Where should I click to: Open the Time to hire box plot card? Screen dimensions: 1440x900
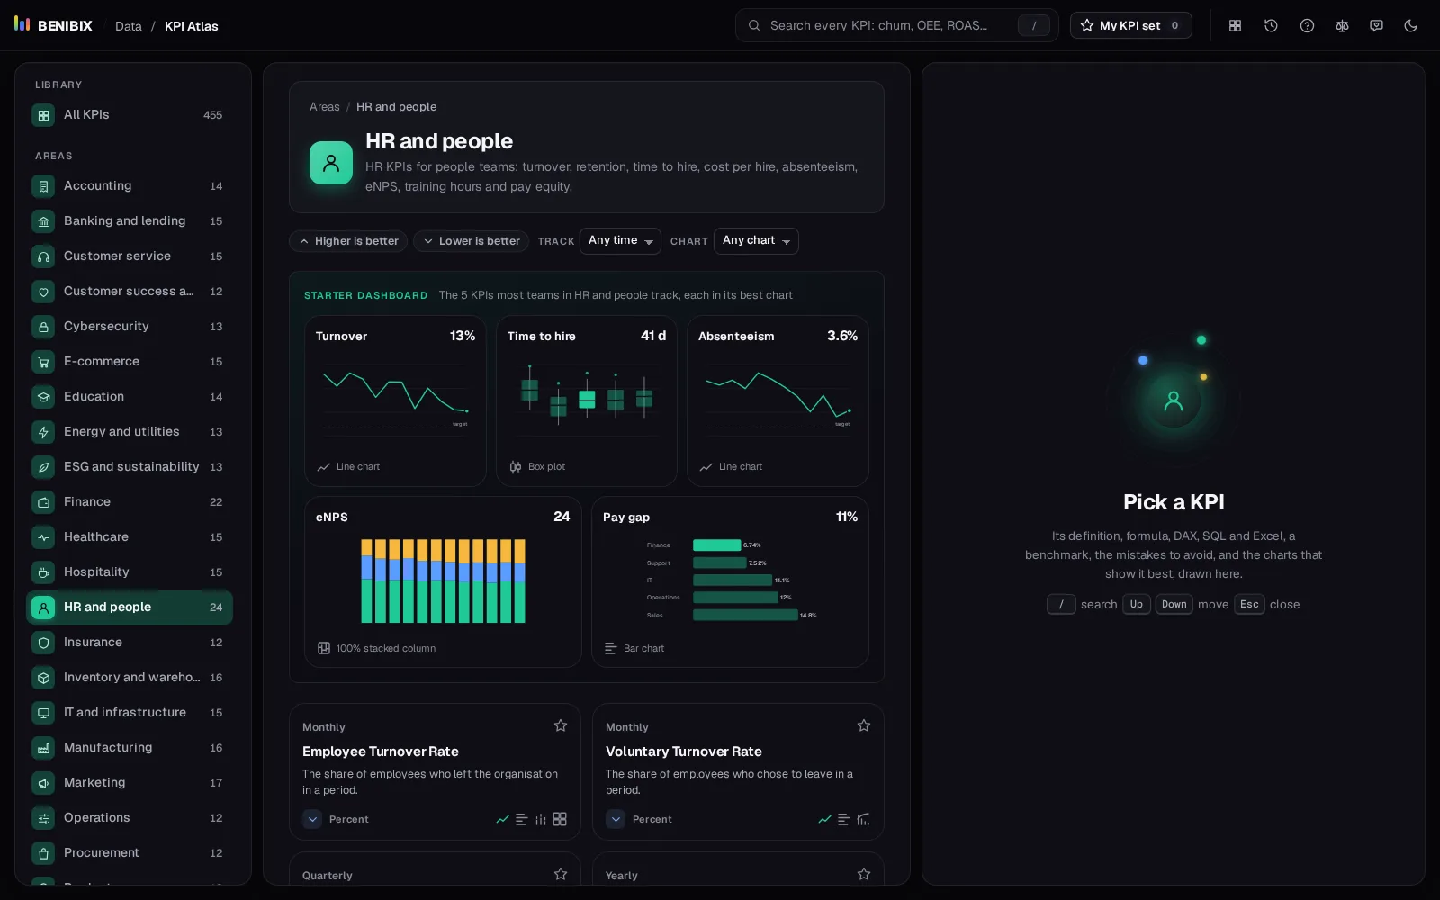coord(587,400)
